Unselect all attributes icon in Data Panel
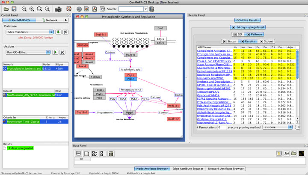Viewport: 308px width, 175px height. point(103,154)
